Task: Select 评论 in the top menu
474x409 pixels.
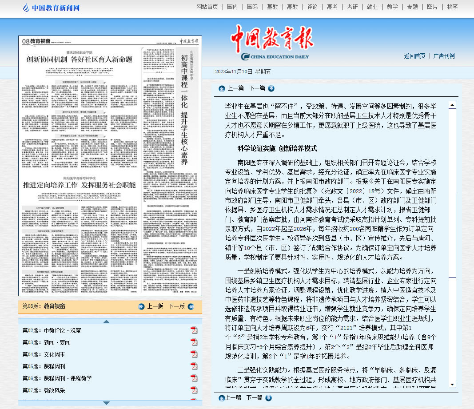Action: pos(312,7)
